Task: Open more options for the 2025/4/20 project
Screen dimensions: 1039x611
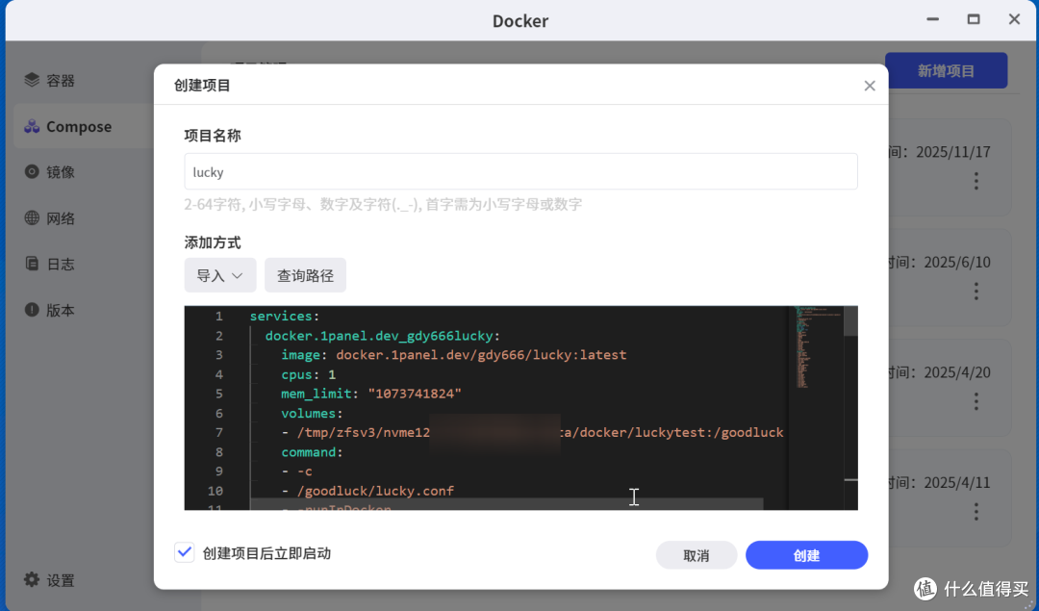Action: pyautogui.click(x=976, y=401)
